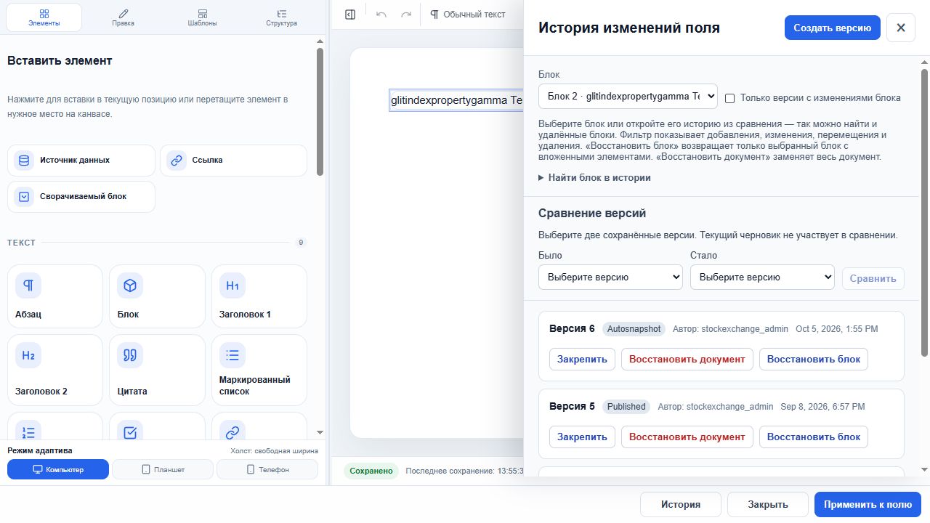The width and height of the screenshot is (930, 523).
Task: Select Компьютер adaptive mode
Action: 58,469
